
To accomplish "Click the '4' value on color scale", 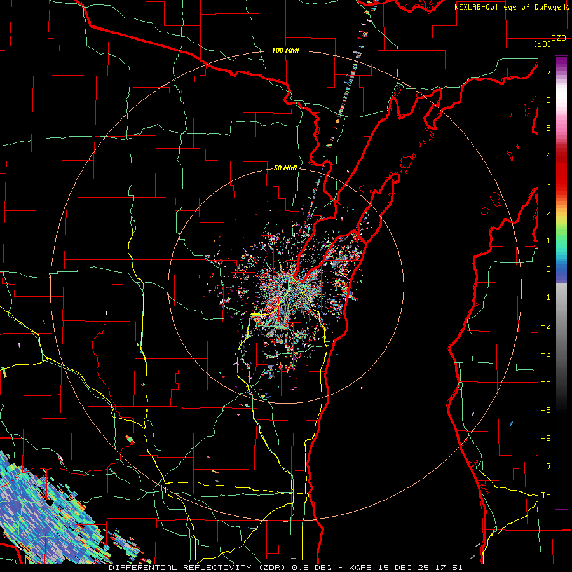I will pos(548,156).
